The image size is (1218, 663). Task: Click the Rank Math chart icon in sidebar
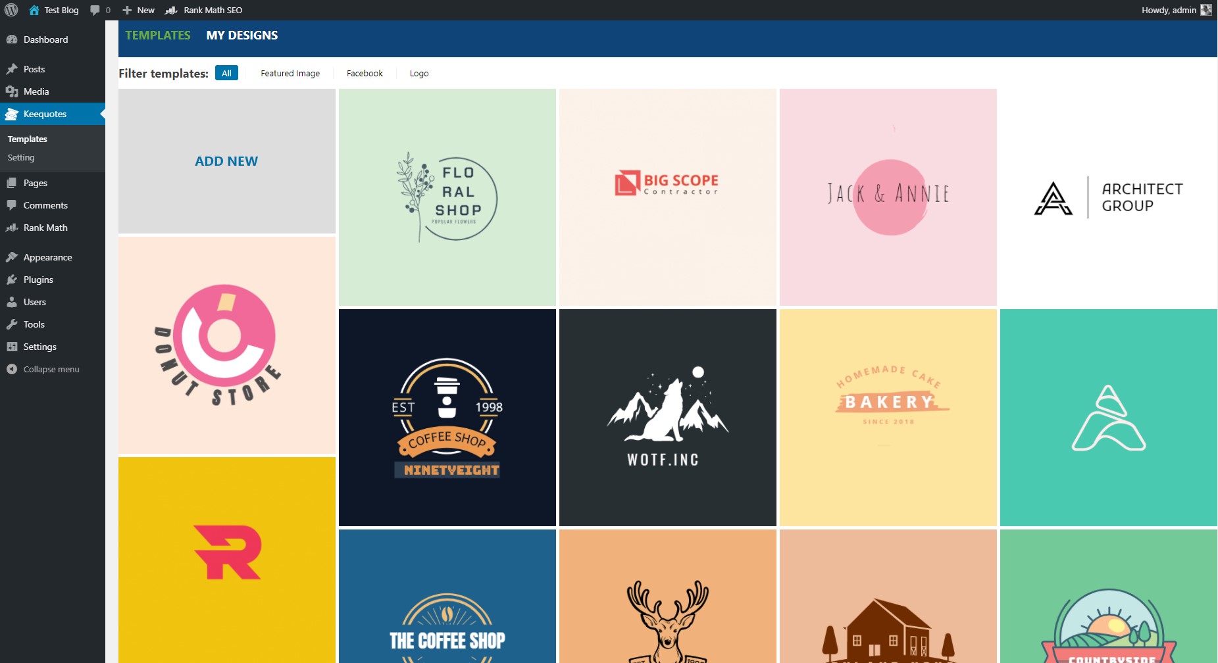pyautogui.click(x=12, y=228)
